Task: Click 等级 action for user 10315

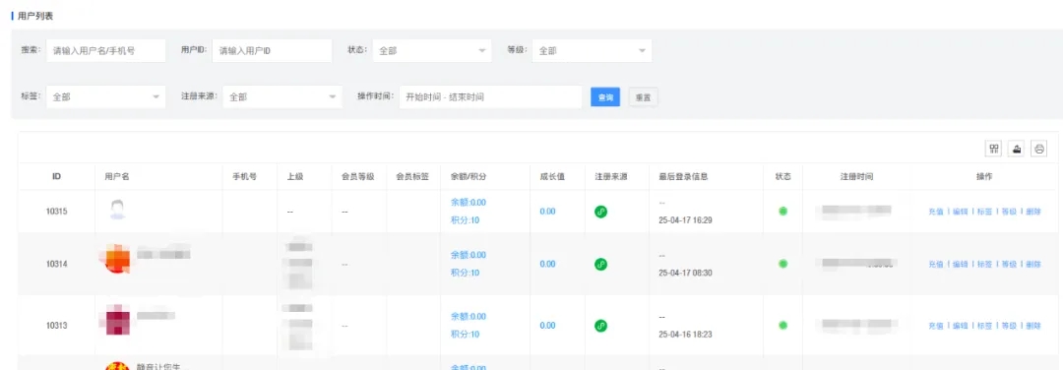Action: tap(1009, 212)
